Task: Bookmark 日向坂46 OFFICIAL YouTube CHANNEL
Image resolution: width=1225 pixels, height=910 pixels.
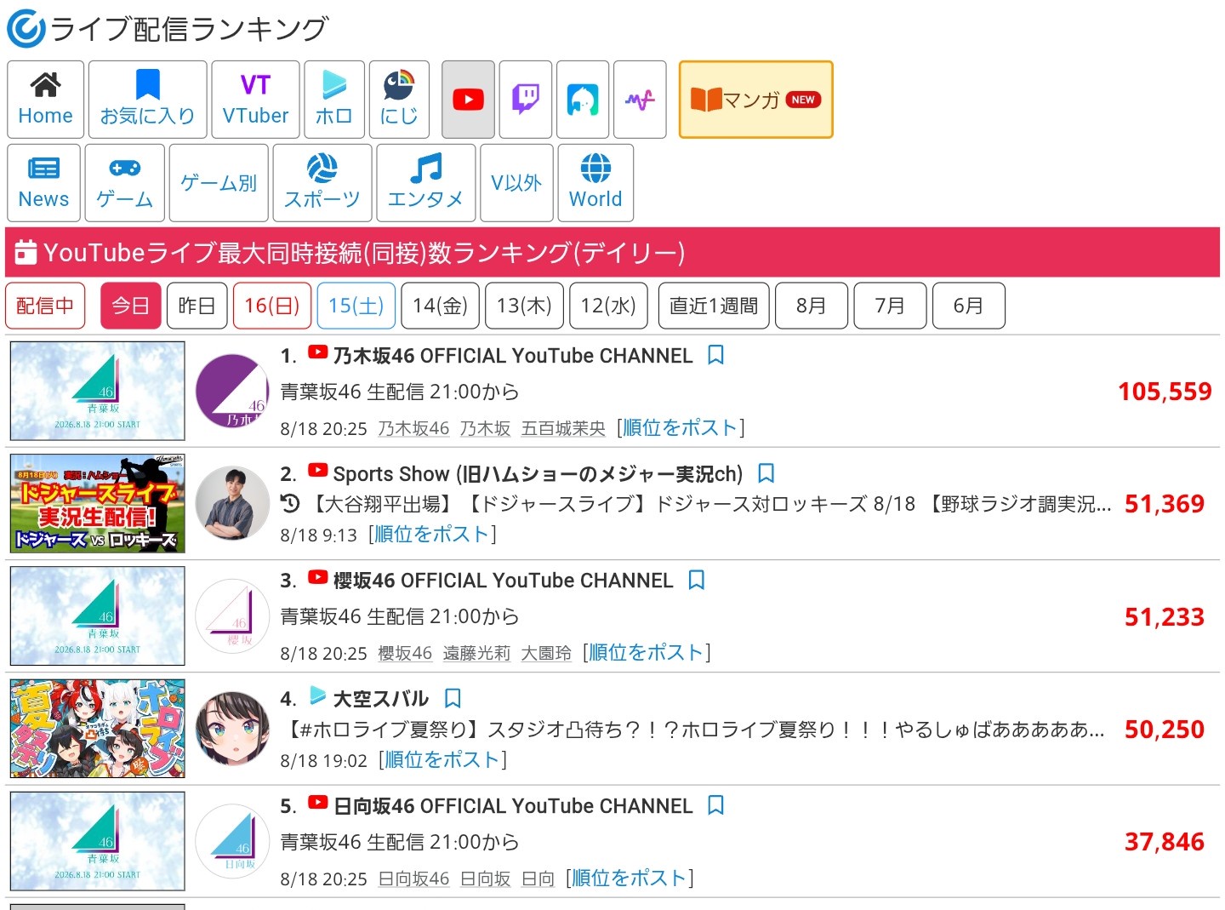Action: pos(716,805)
